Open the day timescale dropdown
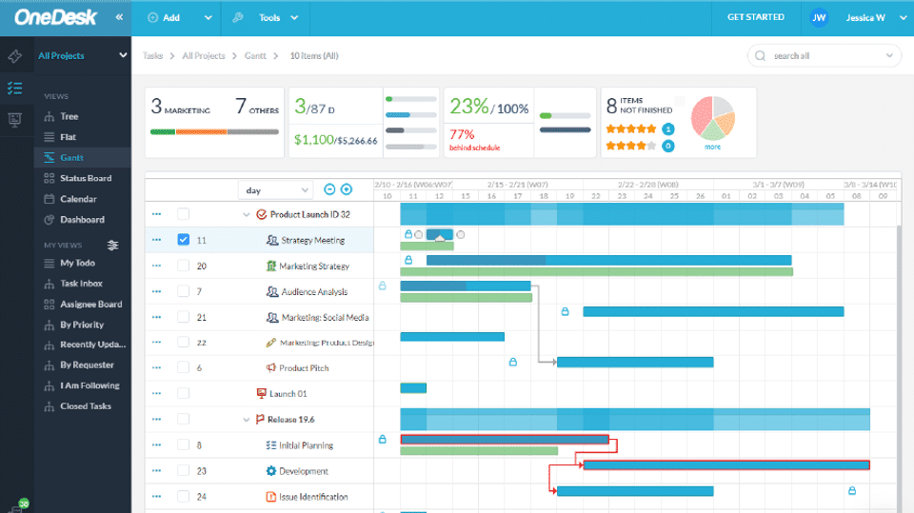This screenshot has width=914, height=513. pyautogui.click(x=274, y=190)
